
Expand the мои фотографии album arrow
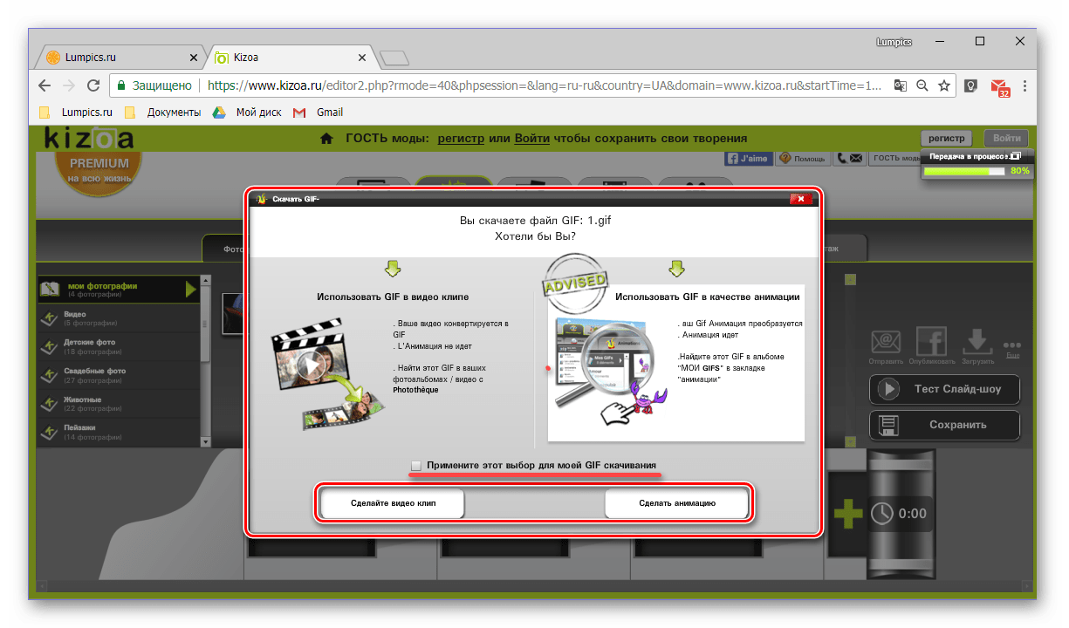(191, 289)
